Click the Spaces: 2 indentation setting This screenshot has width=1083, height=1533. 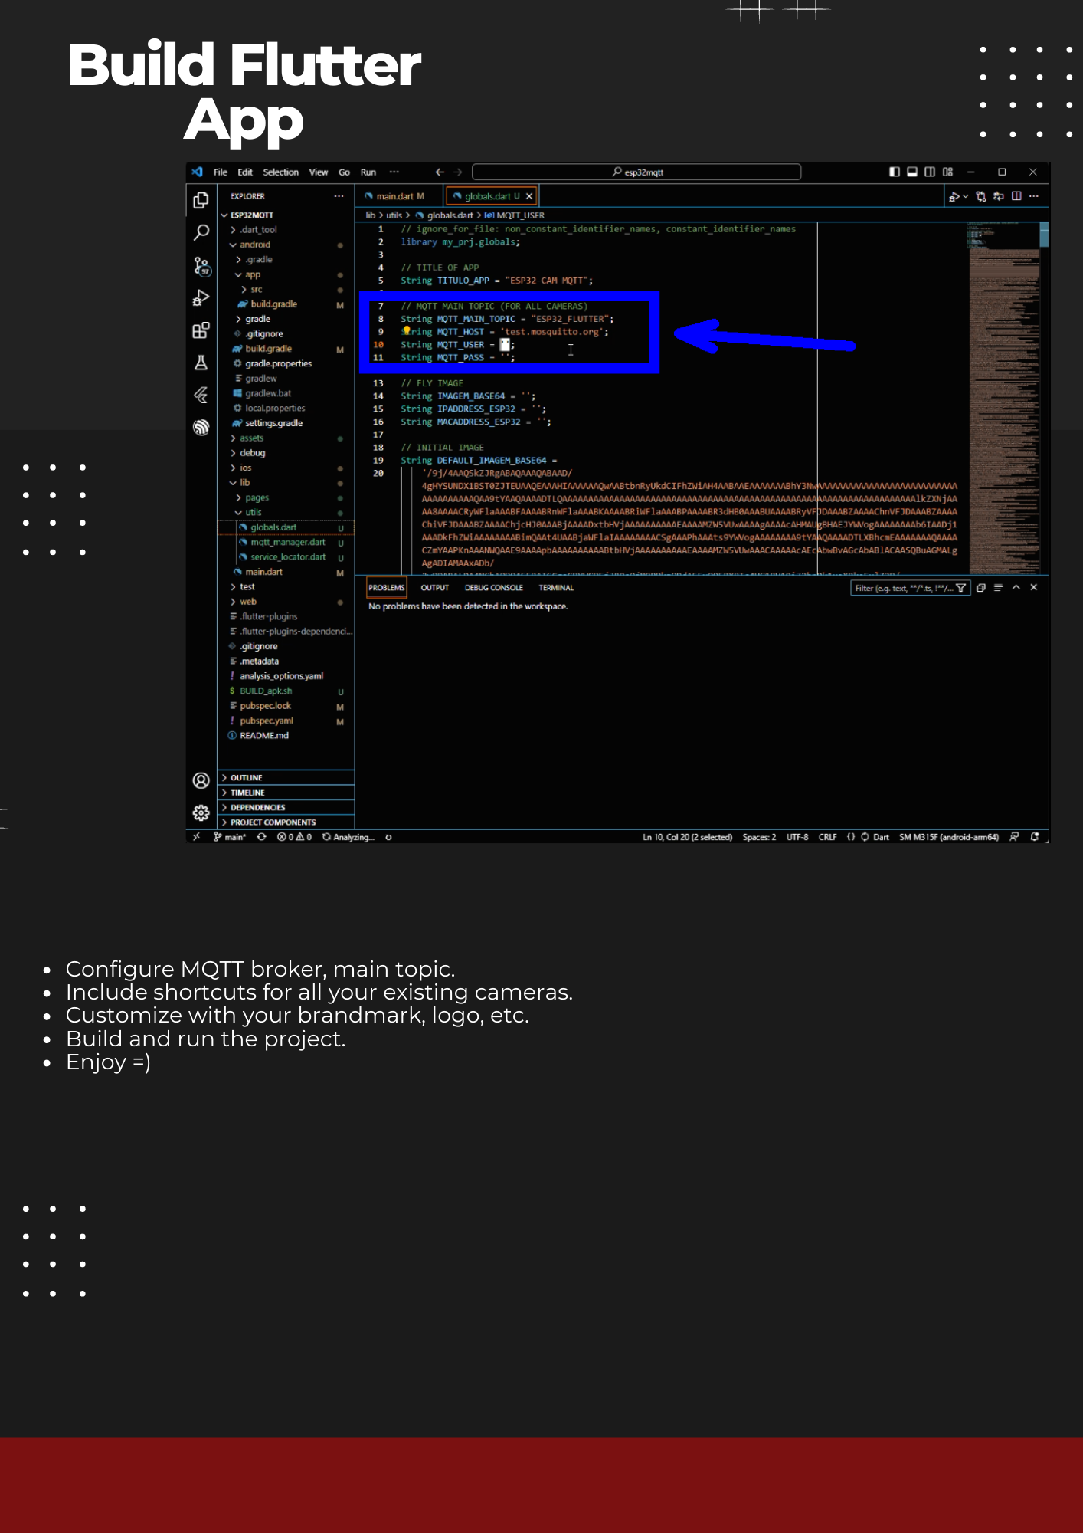[x=759, y=837]
